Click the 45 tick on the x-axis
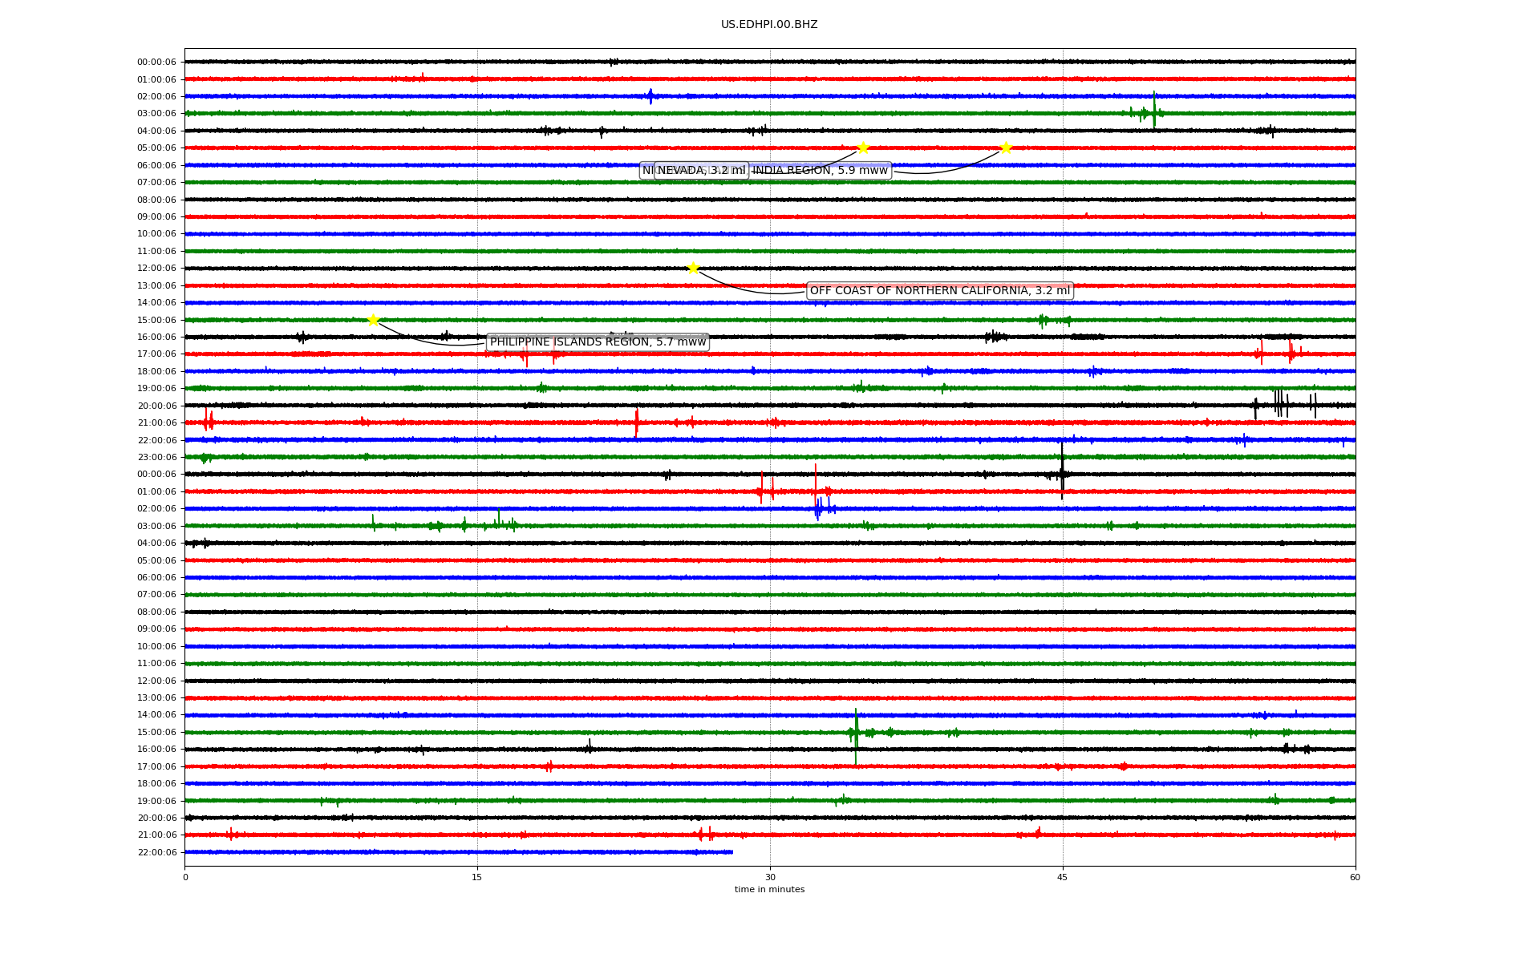The height and width of the screenshot is (962, 1540). 1063,877
